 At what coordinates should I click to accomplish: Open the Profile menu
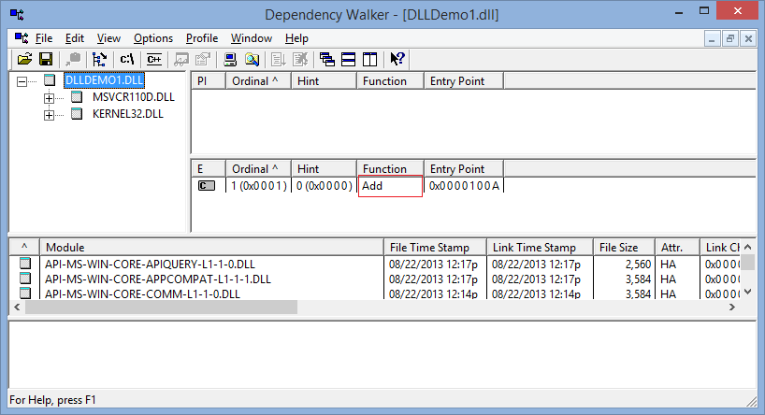pyautogui.click(x=201, y=38)
